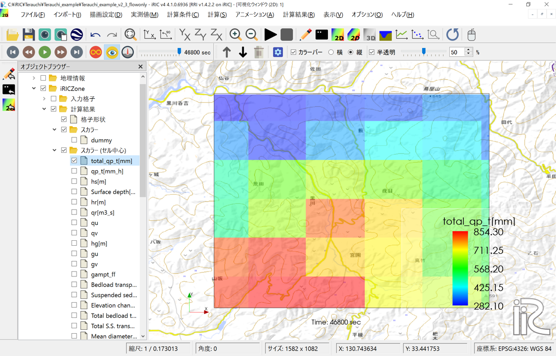Open the solver console window
556x356 pixels.
pyautogui.click(x=321, y=35)
